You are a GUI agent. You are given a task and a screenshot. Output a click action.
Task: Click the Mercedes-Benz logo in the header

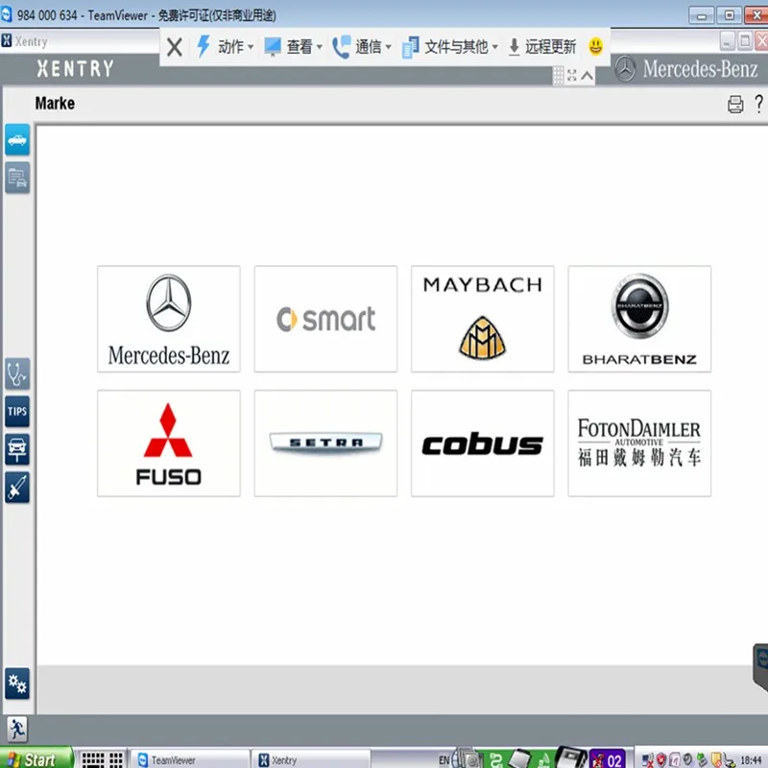click(x=686, y=68)
